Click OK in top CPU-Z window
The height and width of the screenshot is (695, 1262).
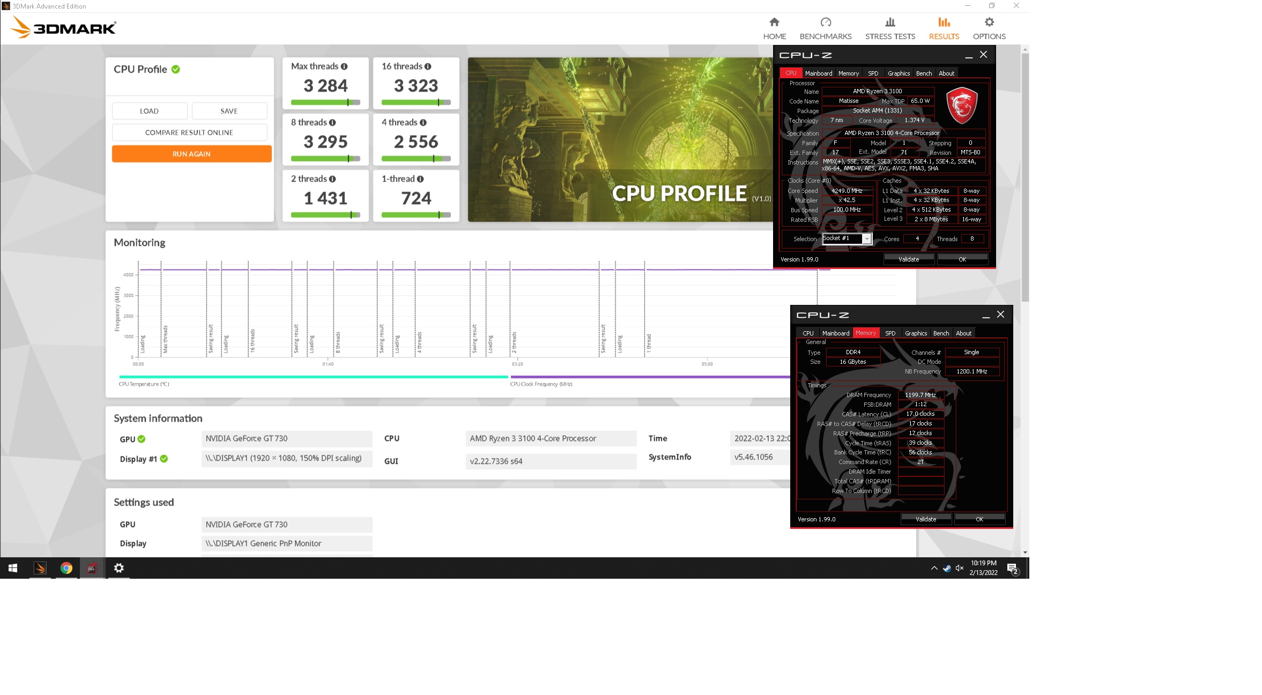(x=962, y=259)
